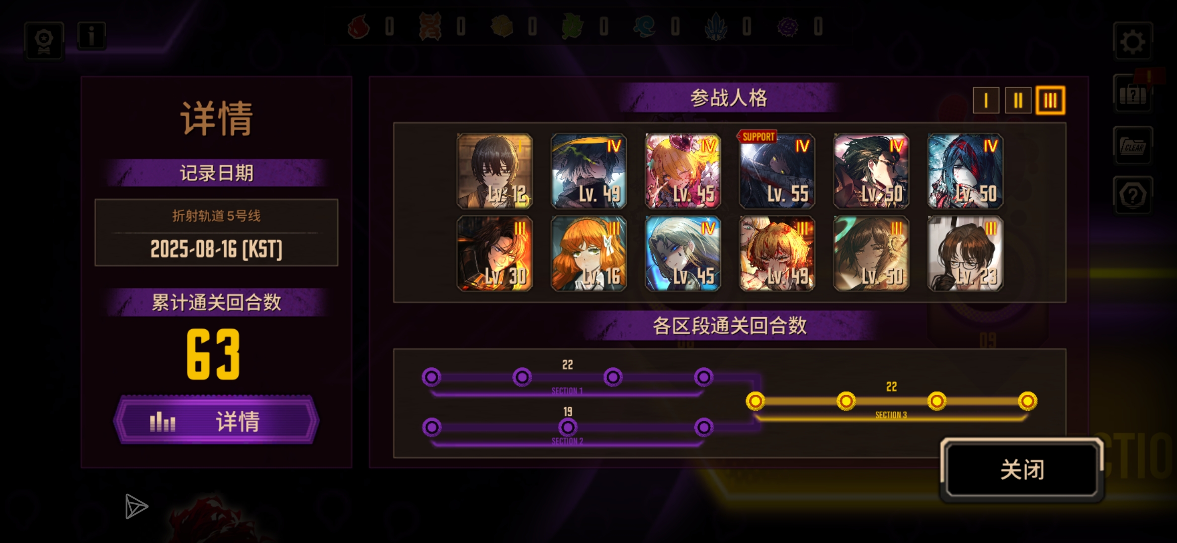
Task: Open the CLEAR folder icon
Action: 1133,146
